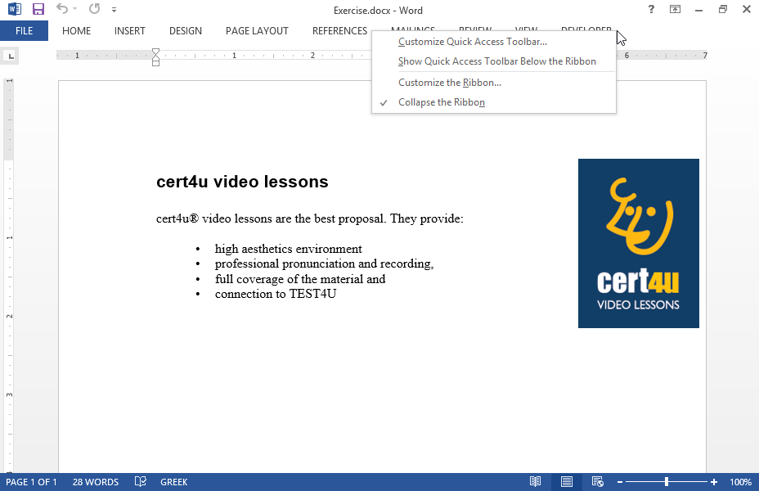This screenshot has width=759, height=491.
Task: Click the bullet connection to TEST4U
Action: click(276, 294)
